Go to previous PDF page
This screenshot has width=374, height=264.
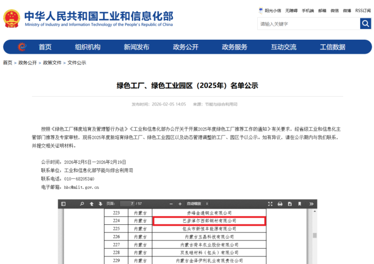point(92,204)
